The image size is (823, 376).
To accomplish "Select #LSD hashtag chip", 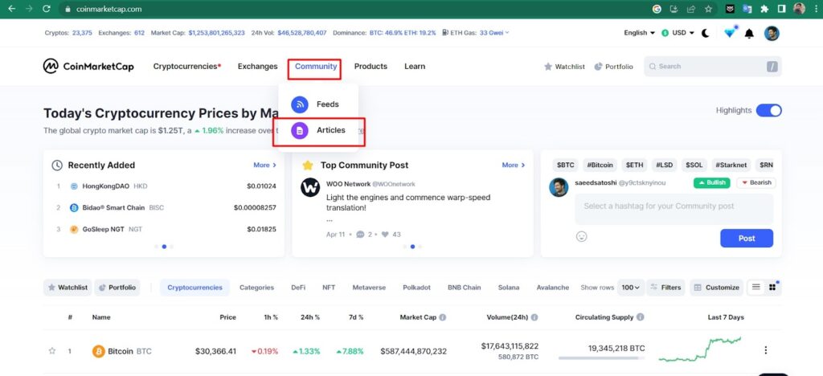I will (665, 166).
